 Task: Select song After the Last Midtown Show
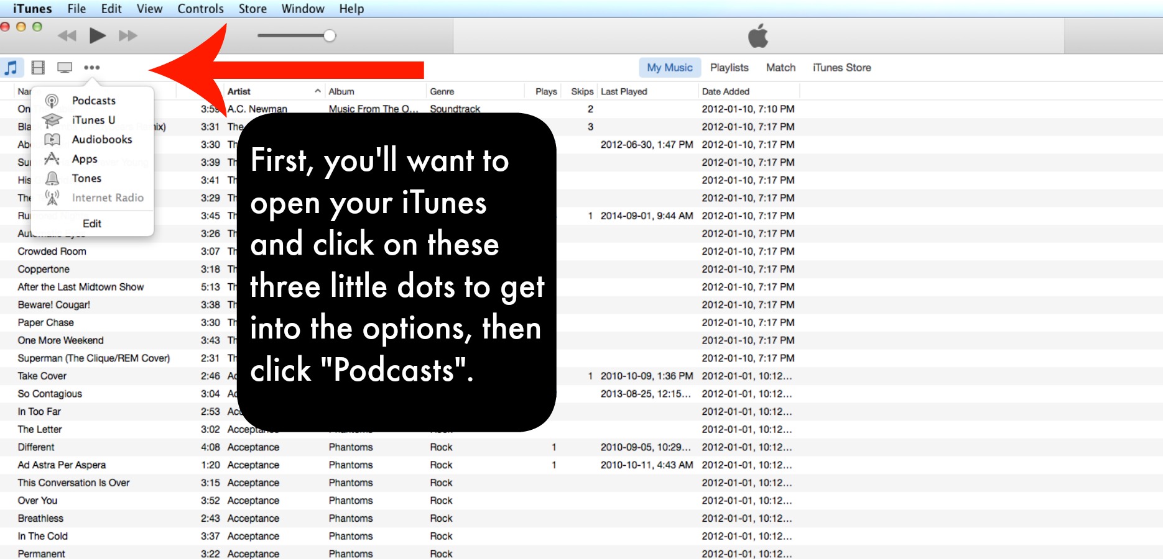point(81,287)
